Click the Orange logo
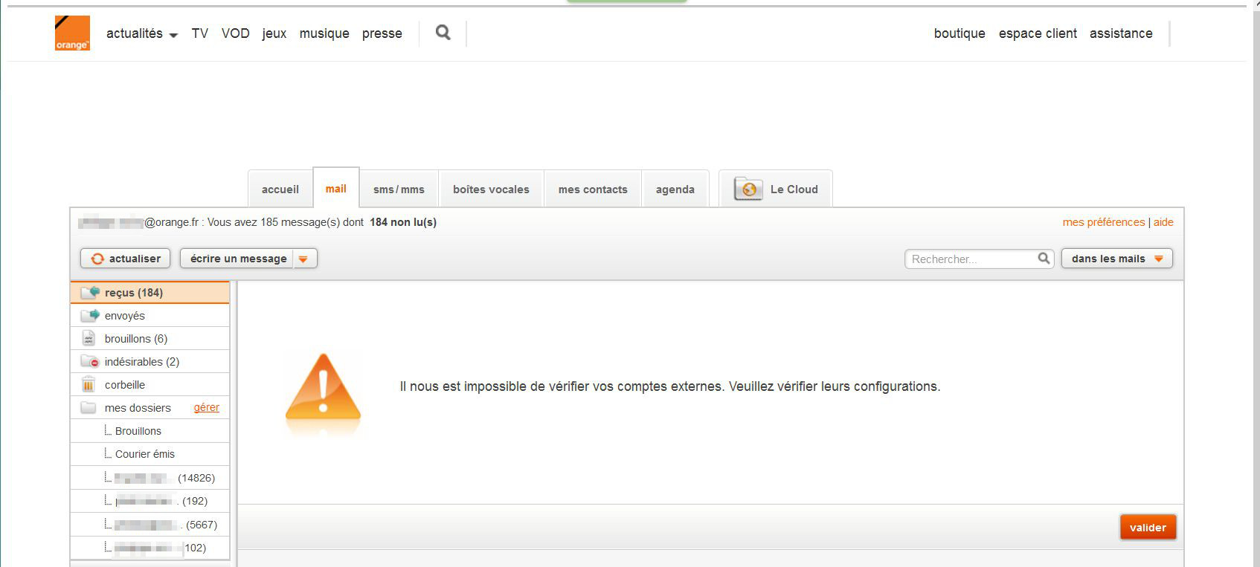The image size is (1260, 567). [x=72, y=33]
